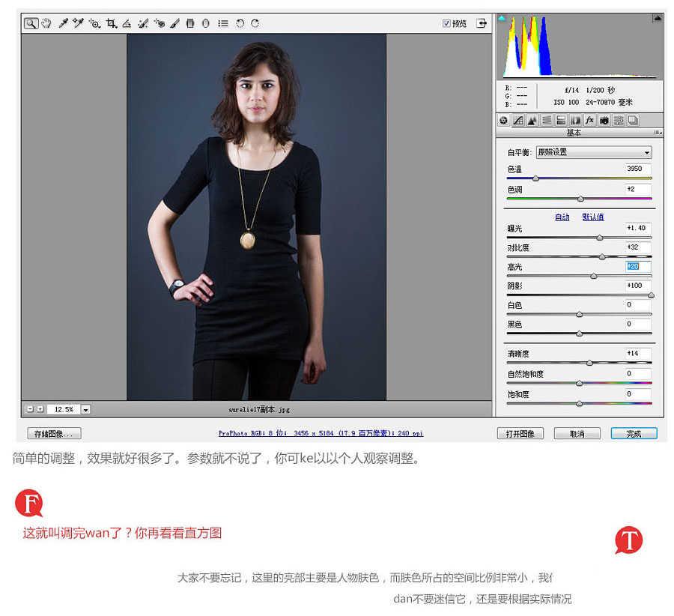Switch to the Tone Curve panel tab
This screenshot has width=674, height=616.
point(518,121)
